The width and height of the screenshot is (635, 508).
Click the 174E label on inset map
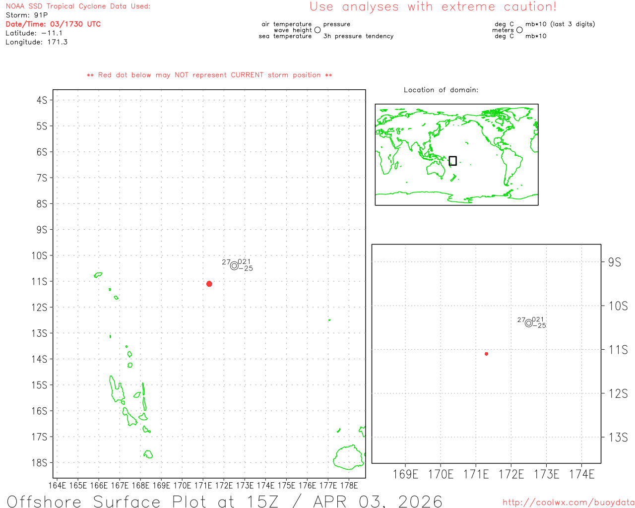point(582,474)
